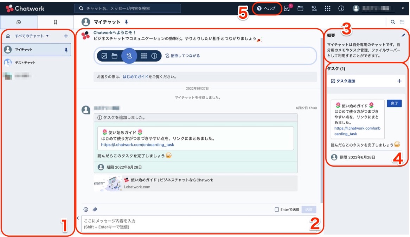Open the emoji picker in the message box
The height and width of the screenshot is (237, 410).
click(85, 210)
